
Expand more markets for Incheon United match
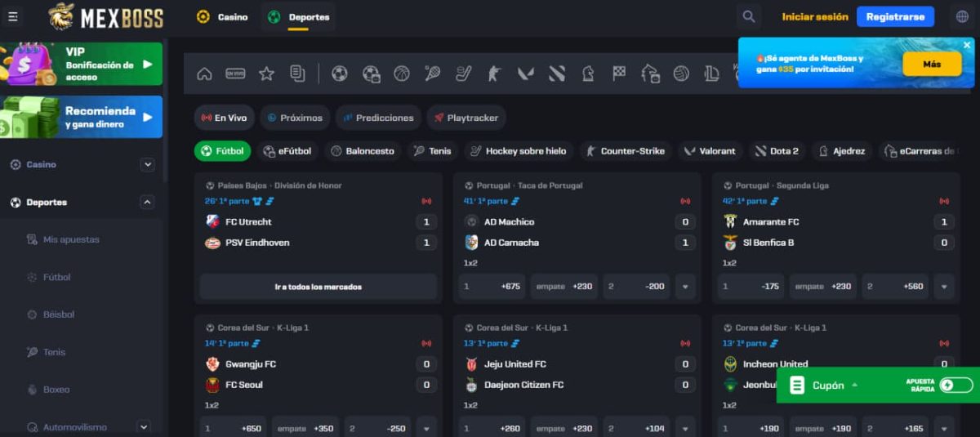pos(943,428)
